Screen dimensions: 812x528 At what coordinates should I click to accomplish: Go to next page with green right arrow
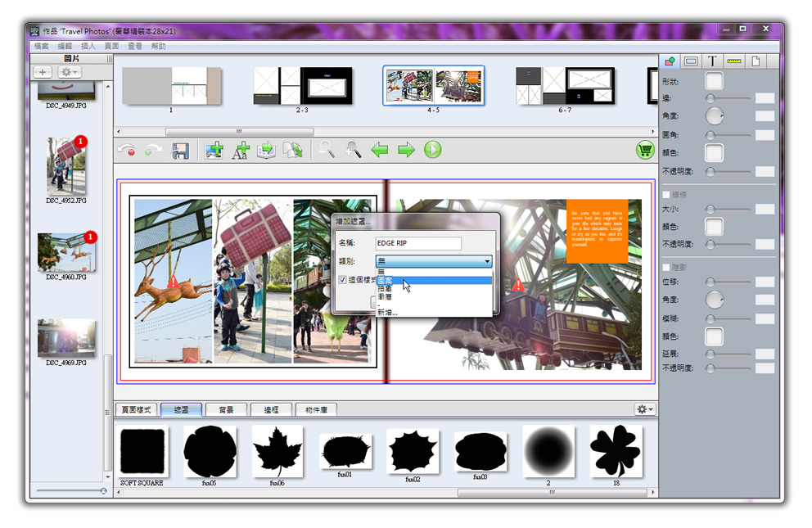pyautogui.click(x=406, y=150)
